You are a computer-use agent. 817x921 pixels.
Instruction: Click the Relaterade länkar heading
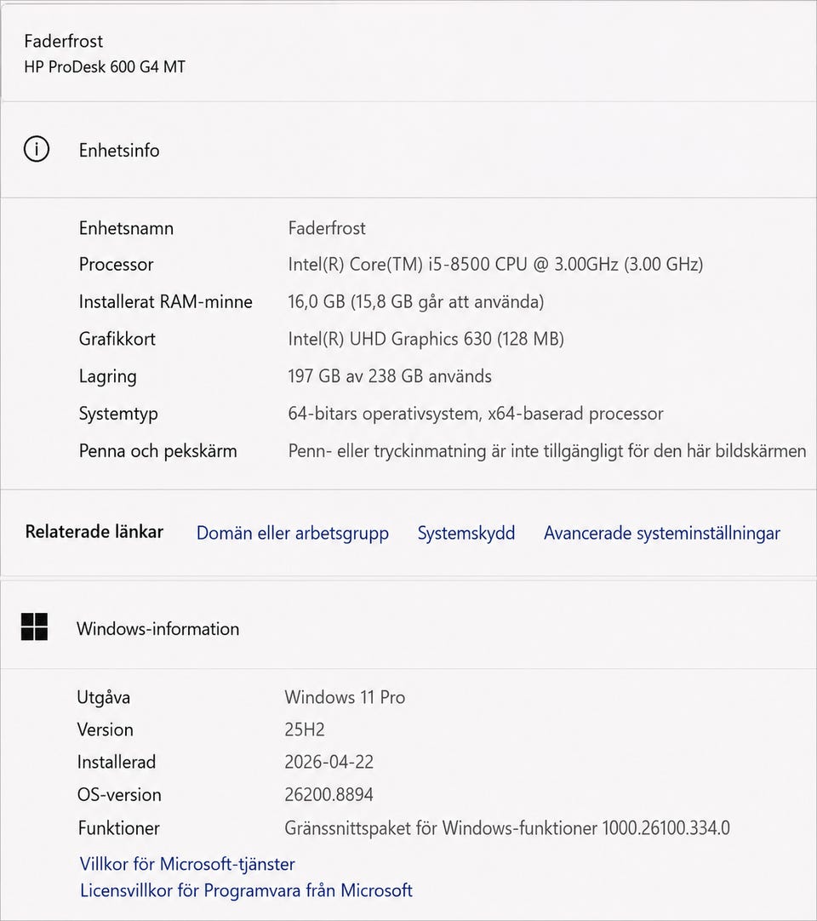pos(94,531)
